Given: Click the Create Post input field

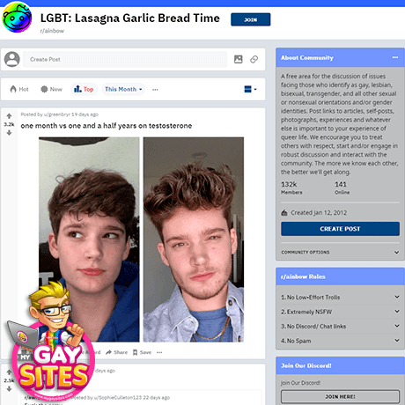Looking at the screenshot, I should tap(125, 59).
